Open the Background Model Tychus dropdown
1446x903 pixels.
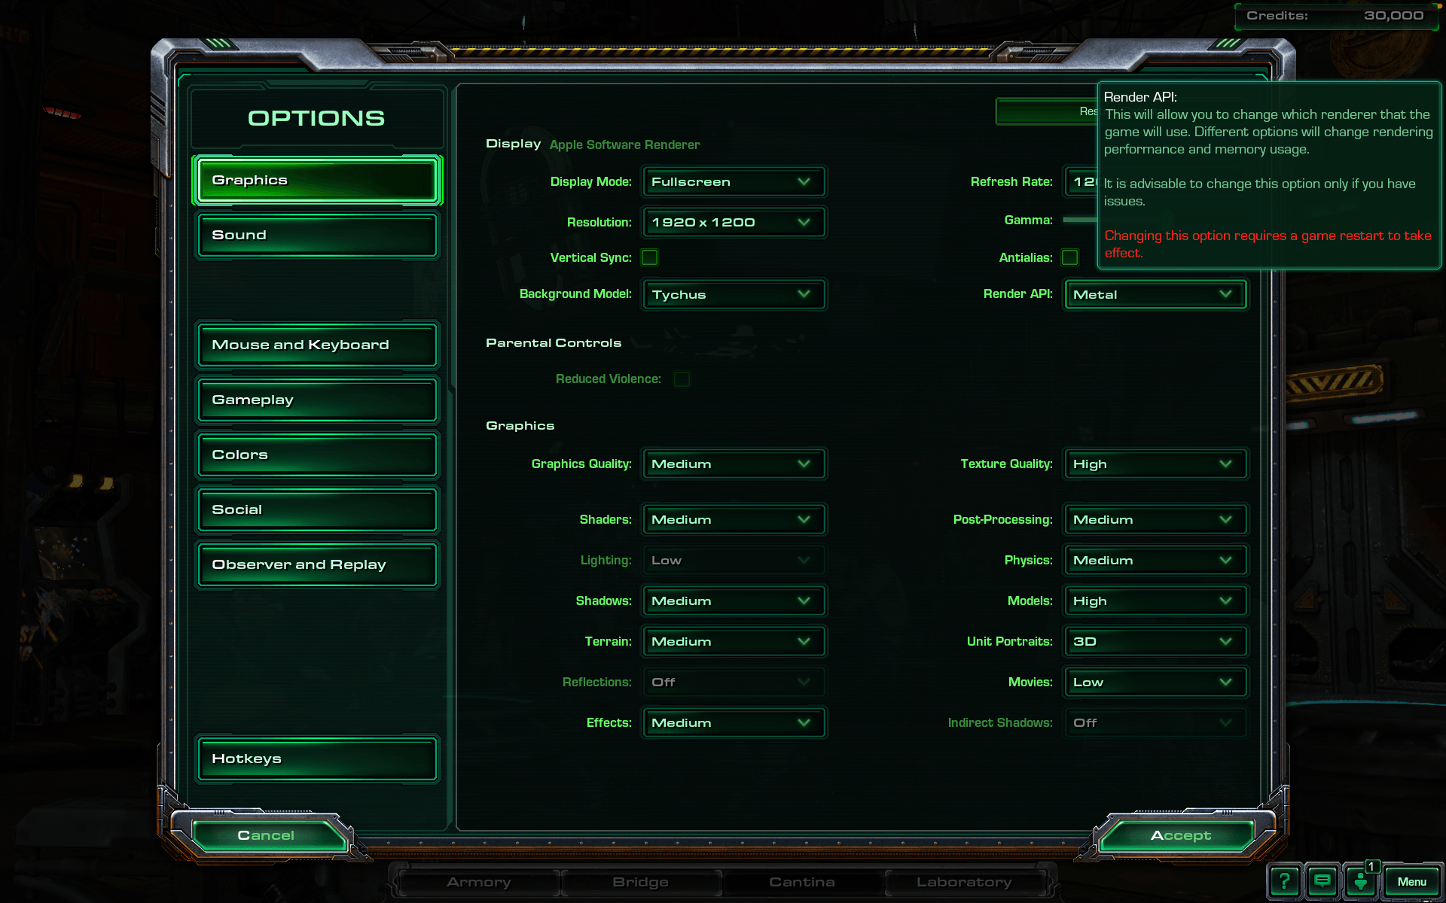coord(733,294)
